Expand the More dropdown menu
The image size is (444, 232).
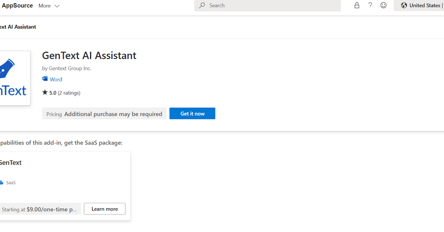[49, 6]
